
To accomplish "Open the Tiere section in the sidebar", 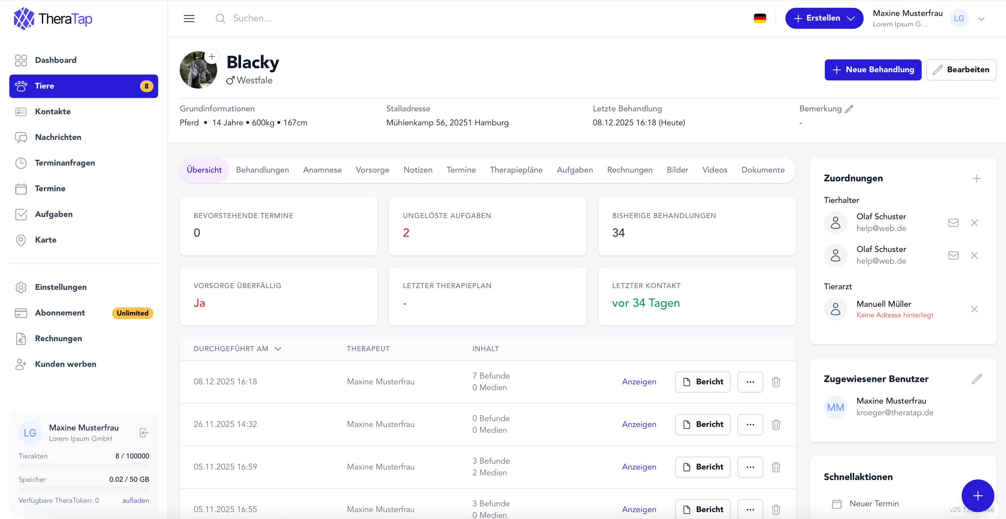I will click(44, 86).
